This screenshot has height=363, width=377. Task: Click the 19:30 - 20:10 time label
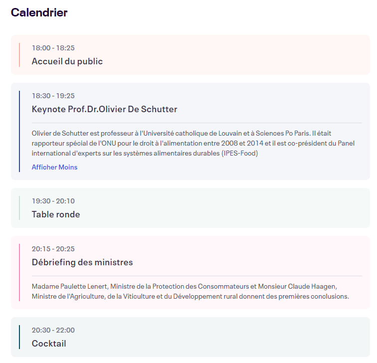53,201
